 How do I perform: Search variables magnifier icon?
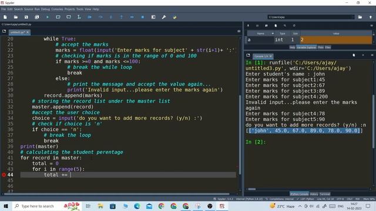coord(285,26)
